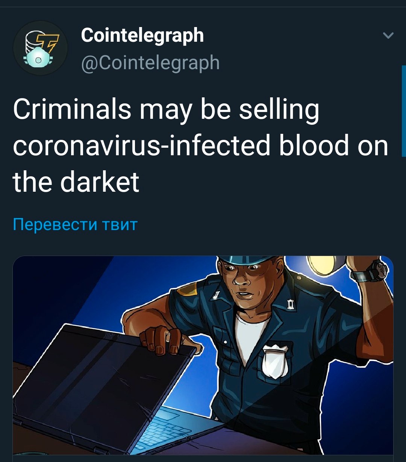Tap the @Cointelegraph handle
The width and height of the screenshot is (406, 462).
tap(150, 62)
